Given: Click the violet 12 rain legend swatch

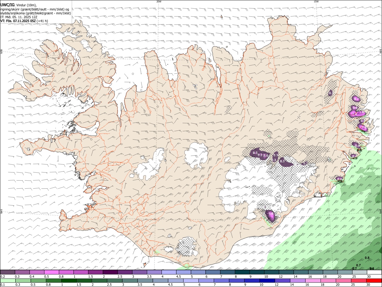Looking at the screenshot, I should point(282,280).
